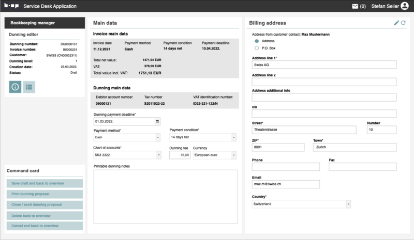Click the refresh icon in Billing address
Screen dimensions: 414x240
(x=403, y=23)
